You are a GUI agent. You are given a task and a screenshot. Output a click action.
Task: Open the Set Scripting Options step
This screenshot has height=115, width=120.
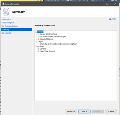[10, 26]
